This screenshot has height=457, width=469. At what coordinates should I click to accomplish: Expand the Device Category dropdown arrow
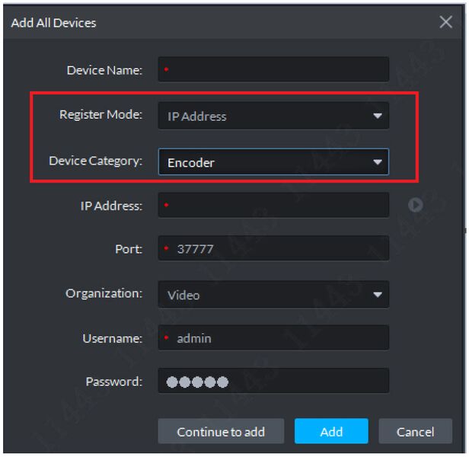[x=376, y=162]
